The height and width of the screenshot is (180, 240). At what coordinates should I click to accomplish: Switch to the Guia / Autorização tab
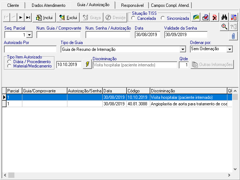pyautogui.click(x=93, y=5)
